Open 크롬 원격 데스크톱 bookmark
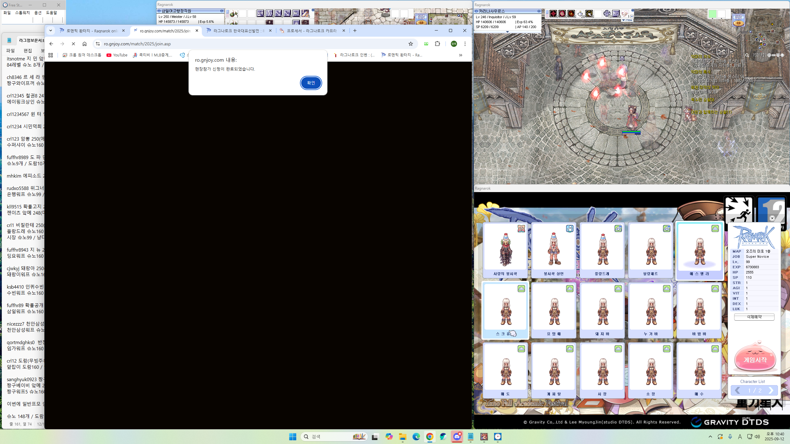This screenshot has height=444, width=790. [82, 55]
